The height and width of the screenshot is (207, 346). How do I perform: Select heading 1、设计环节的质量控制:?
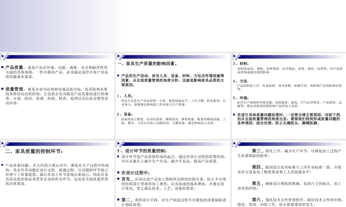pyautogui.click(x=142, y=151)
